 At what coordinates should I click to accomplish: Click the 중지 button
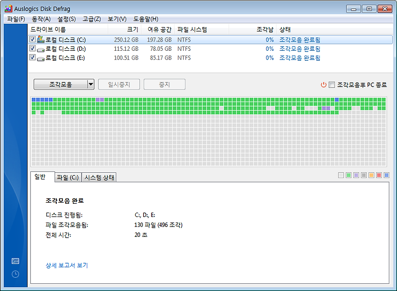click(164, 84)
